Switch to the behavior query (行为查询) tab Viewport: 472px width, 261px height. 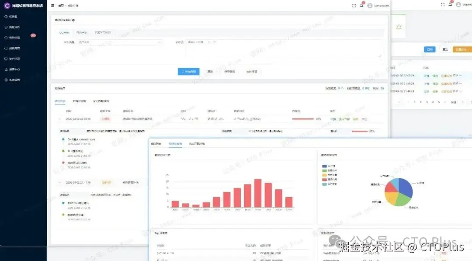point(82,32)
